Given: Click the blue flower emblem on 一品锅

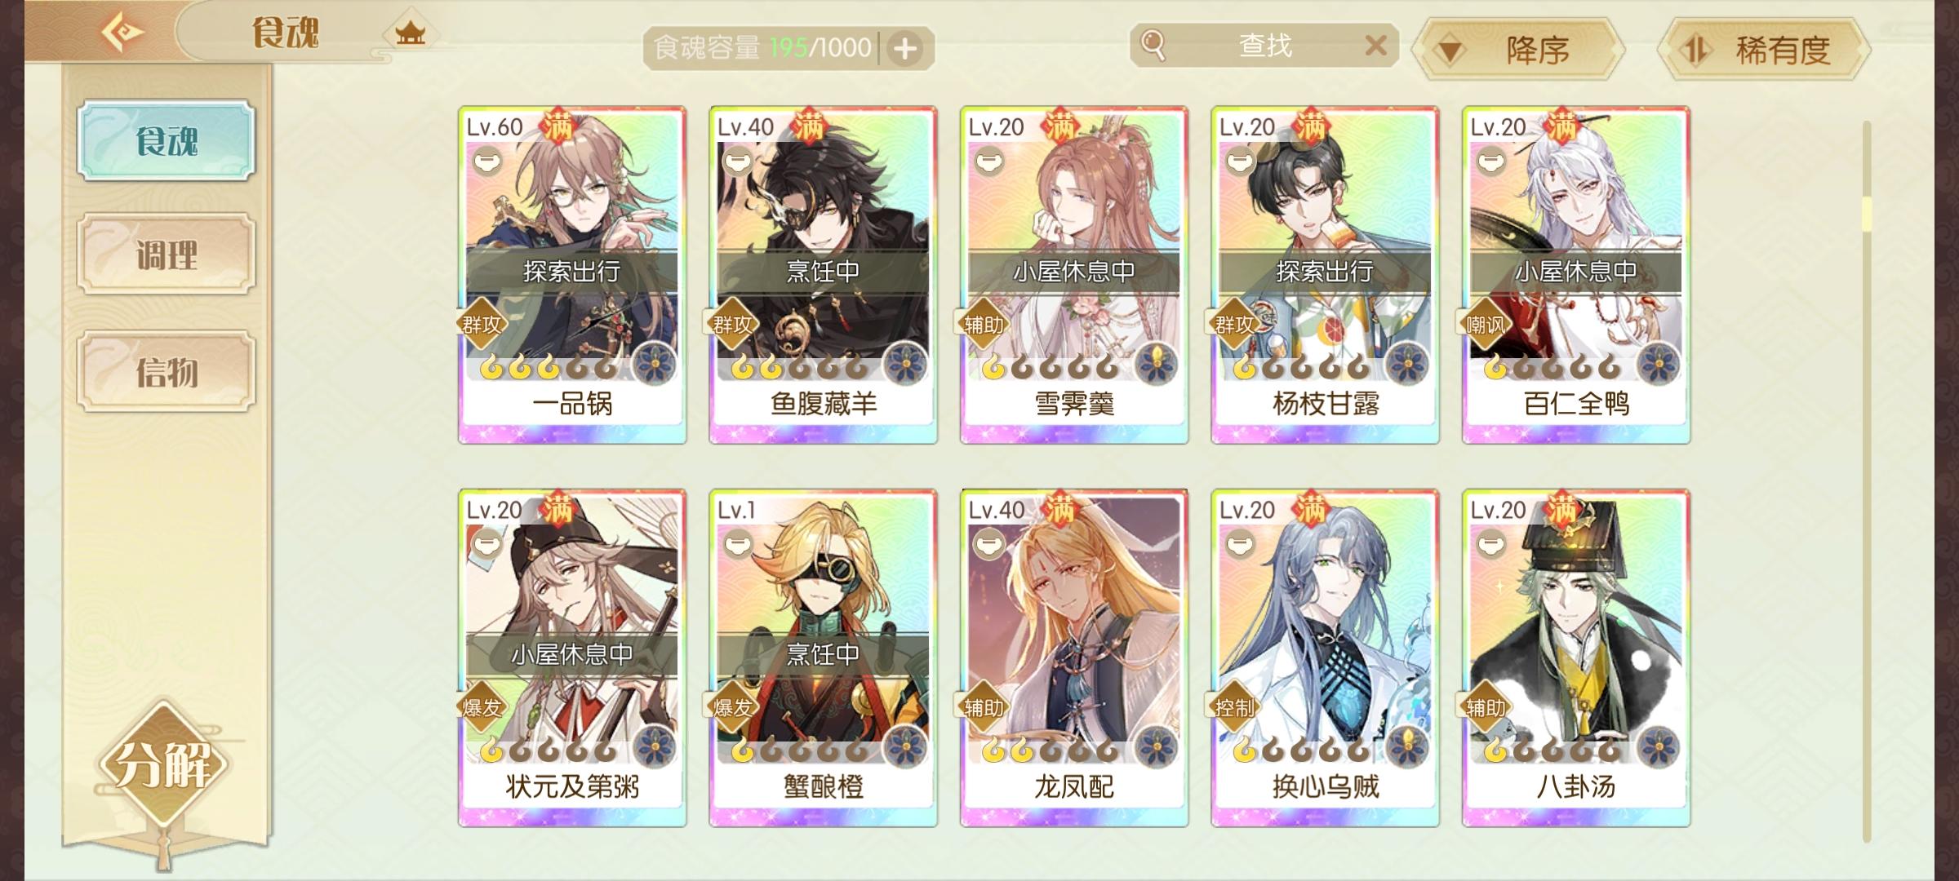Looking at the screenshot, I should (655, 364).
